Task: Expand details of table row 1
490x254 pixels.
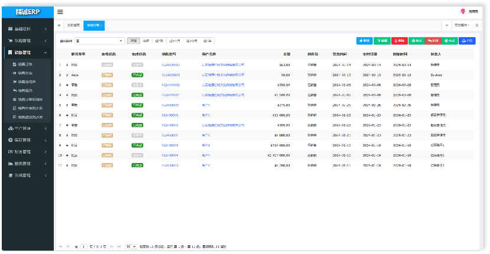Action: coord(67,65)
